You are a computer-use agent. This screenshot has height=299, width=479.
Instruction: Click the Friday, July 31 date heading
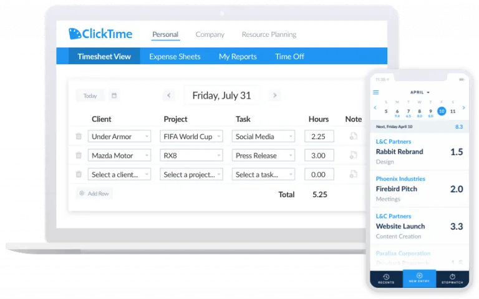221,96
